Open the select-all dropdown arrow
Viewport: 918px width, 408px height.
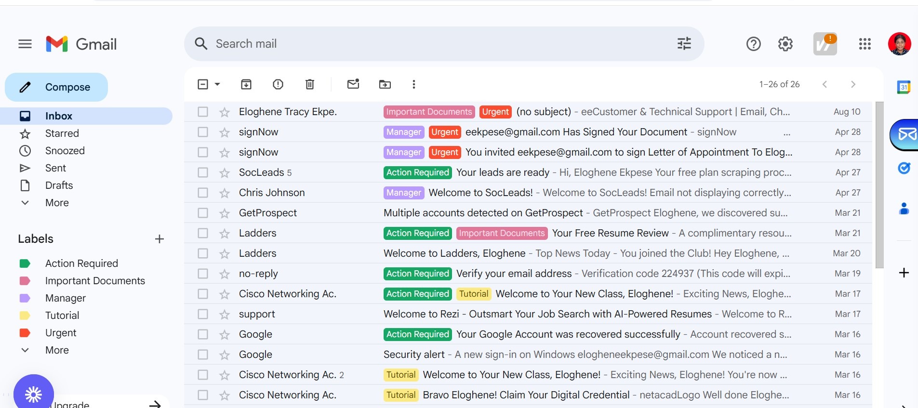pyautogui.click(x=217, y=84)
